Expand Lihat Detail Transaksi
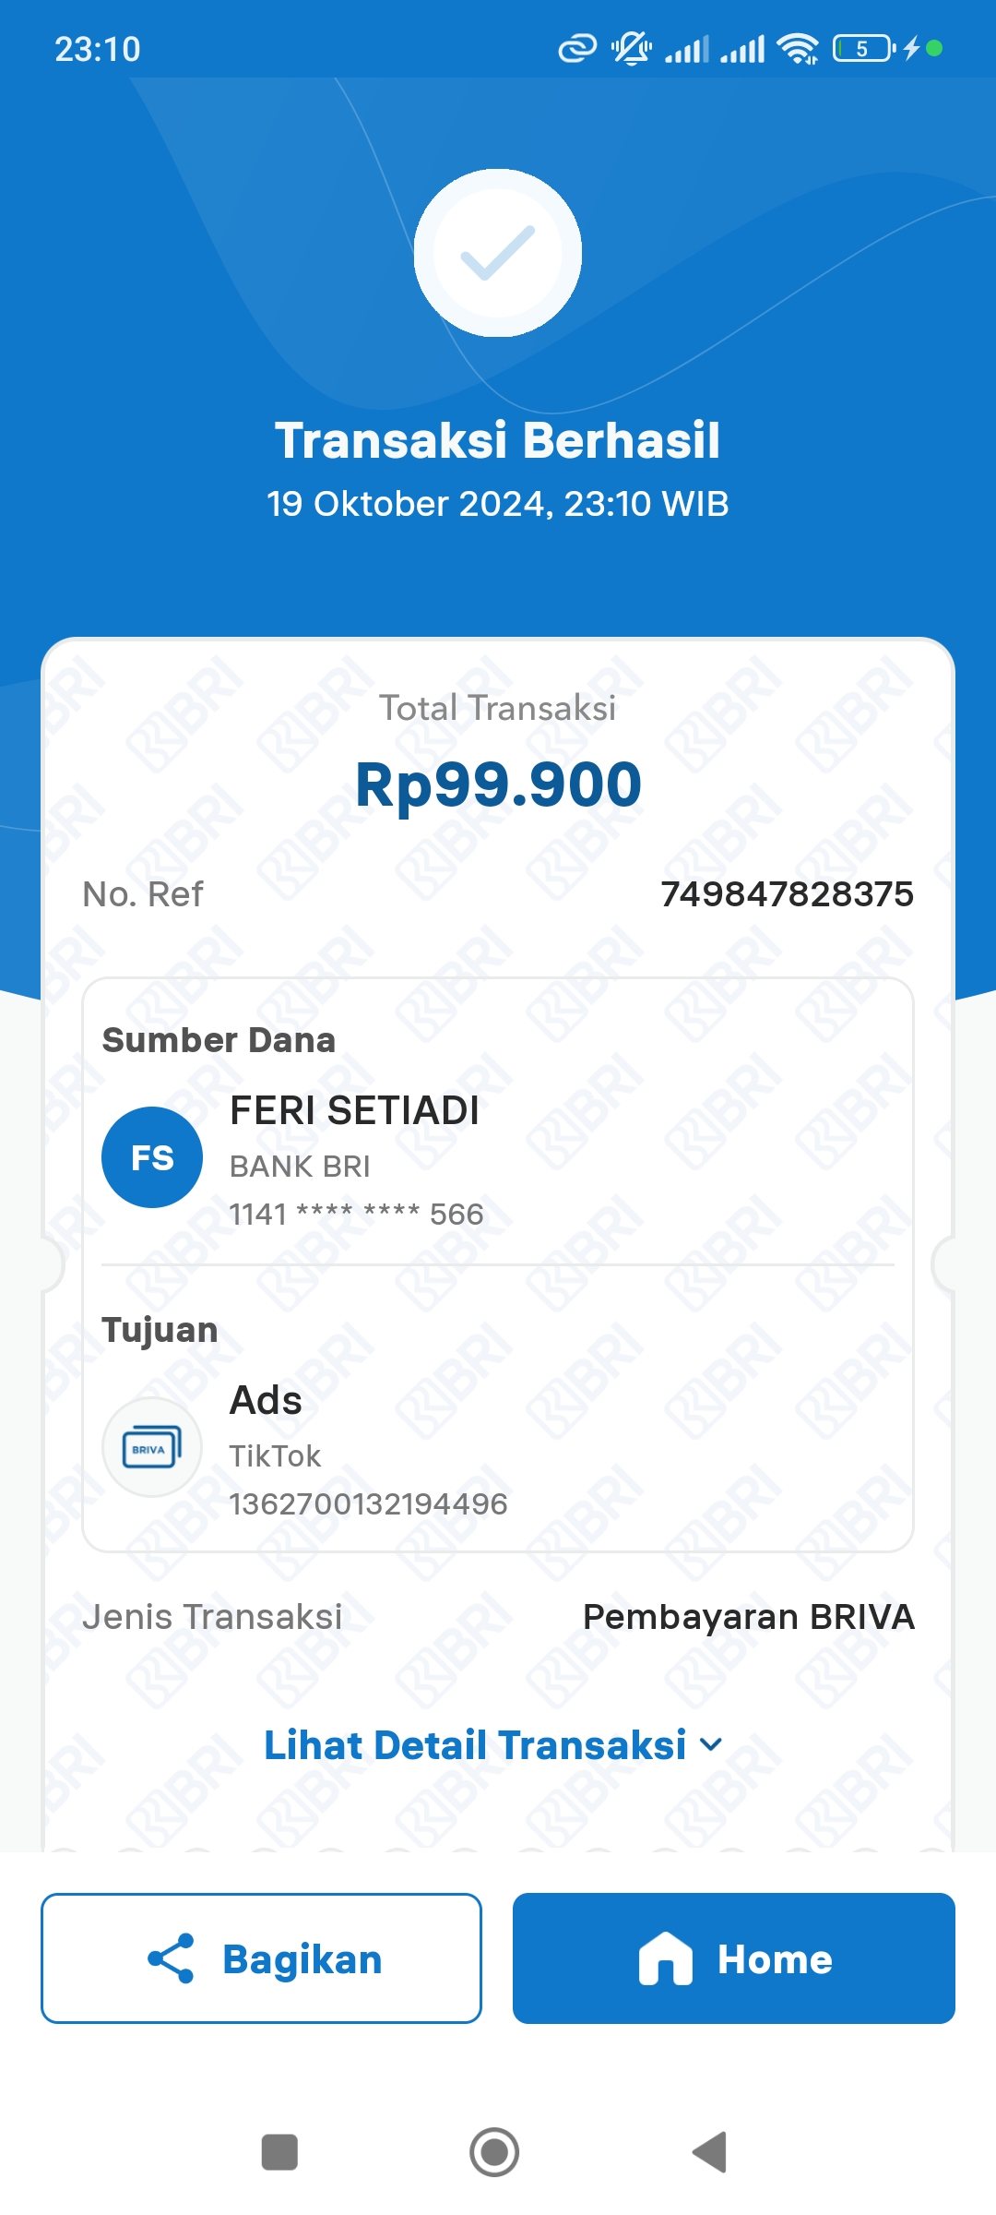 [x=476, y=1745]
